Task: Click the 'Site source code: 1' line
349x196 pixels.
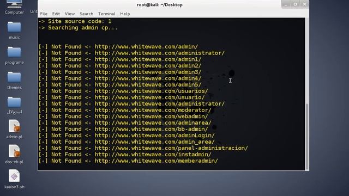Action: point(75,21)
